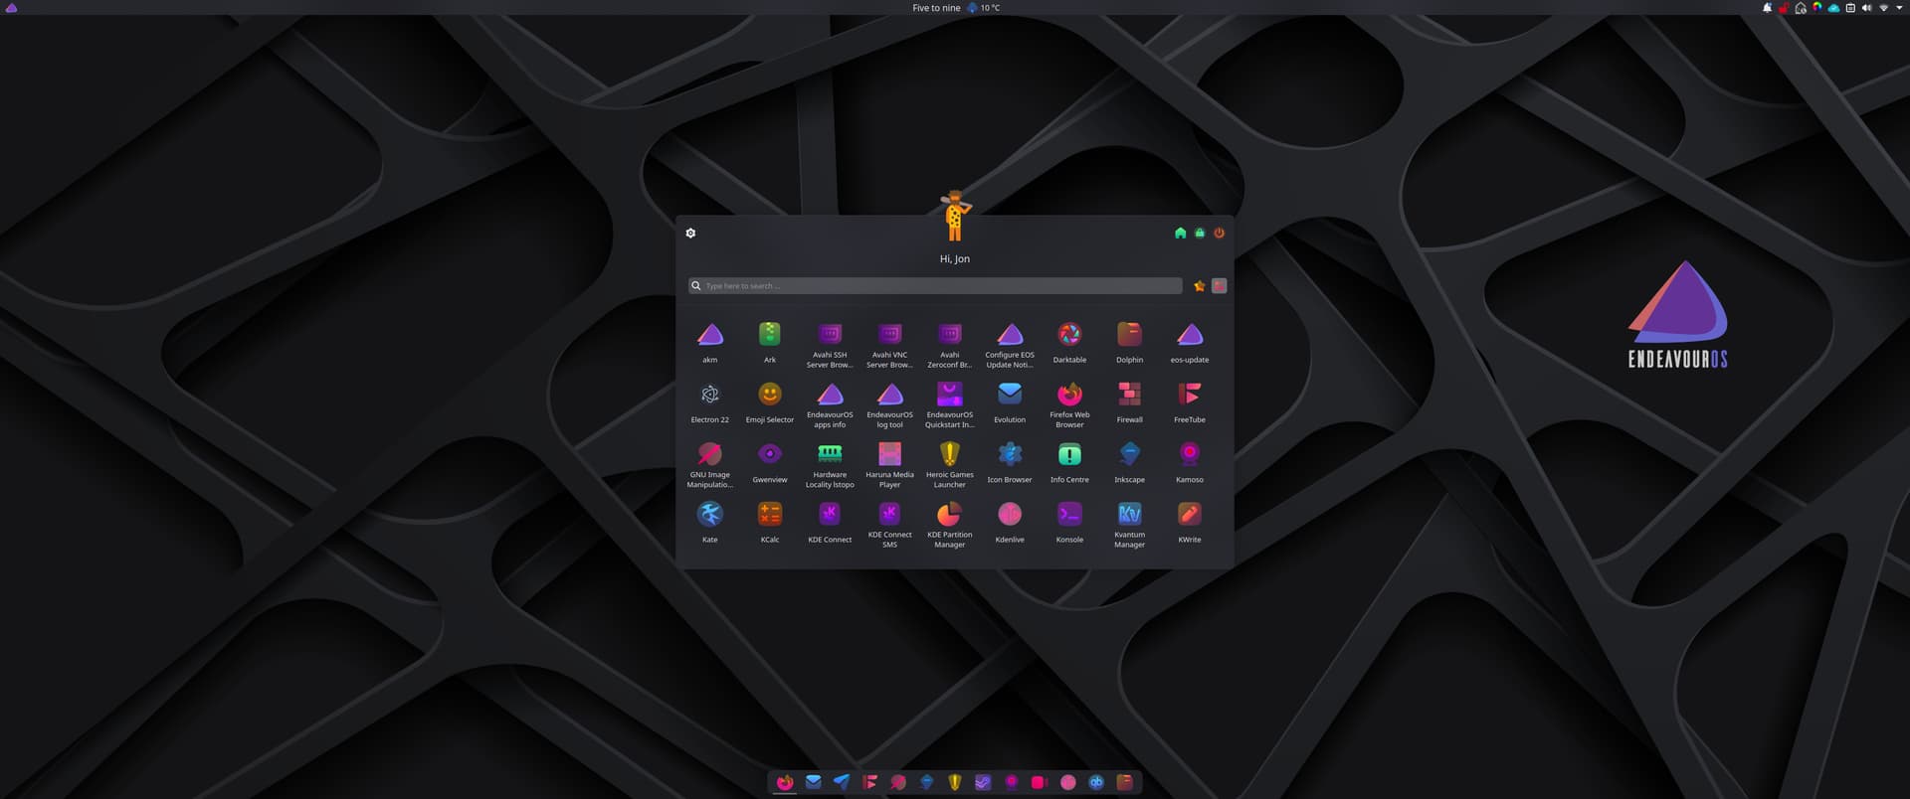
Task: Launch FreeTube from the launcher grid
Action: [1190, 403]
